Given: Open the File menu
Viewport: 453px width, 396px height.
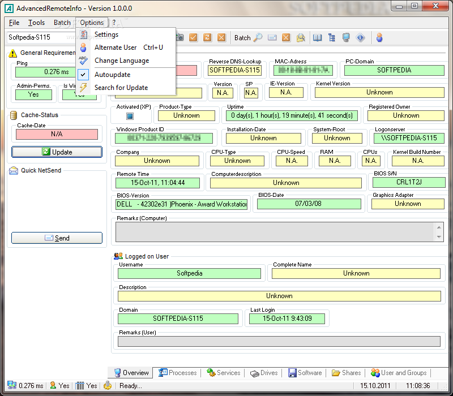Looking at the screenshot, I should tap(14, 23).
